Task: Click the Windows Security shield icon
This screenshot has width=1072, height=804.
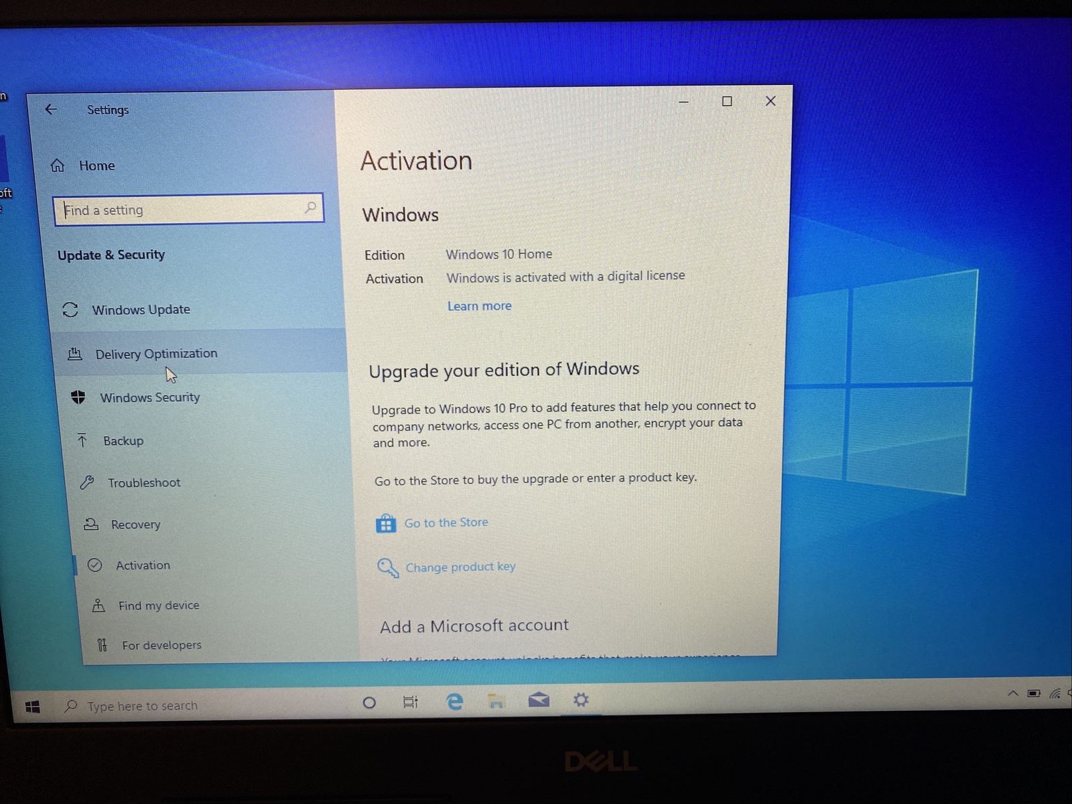Action: (x=78, y=397)
